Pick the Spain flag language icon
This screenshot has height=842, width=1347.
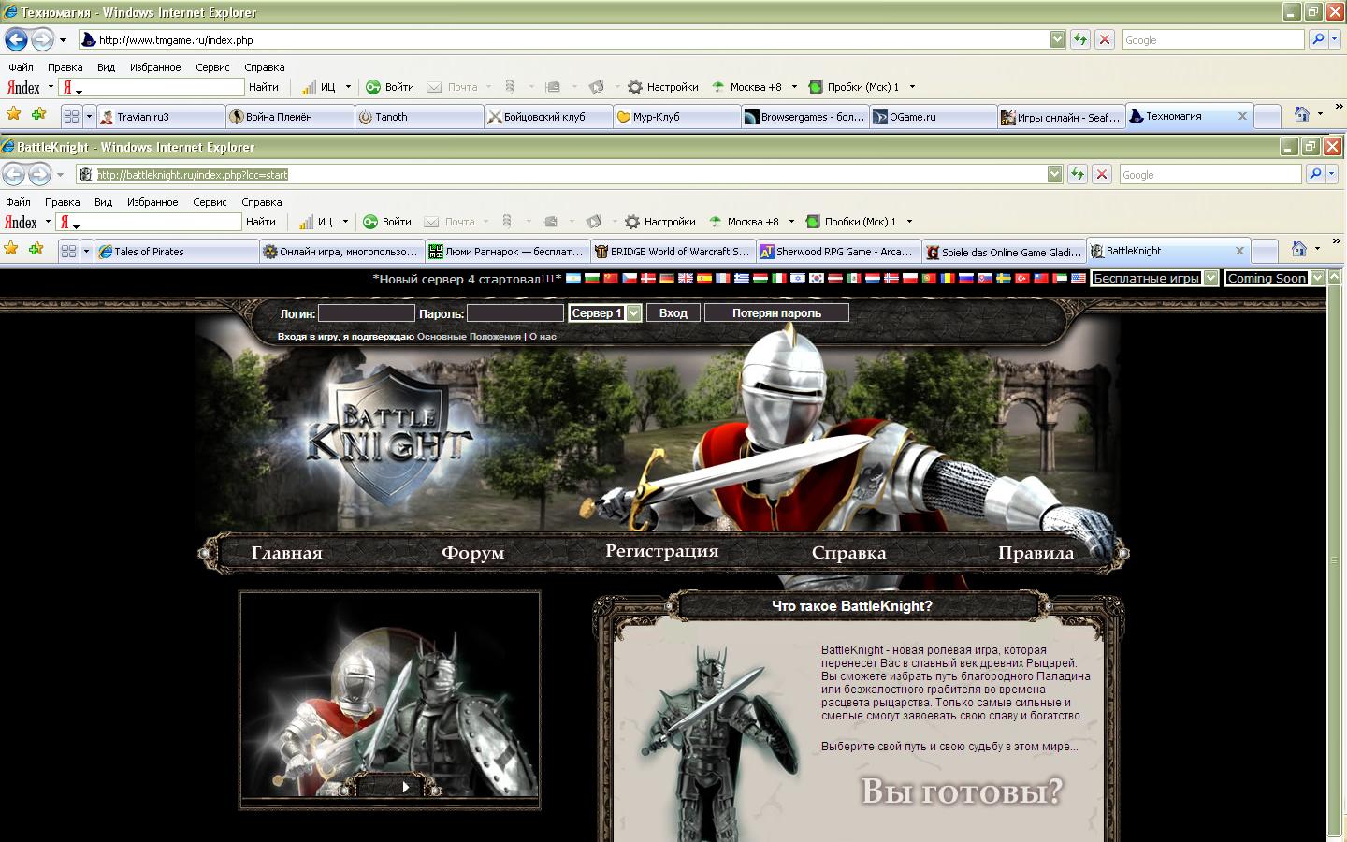[704, 278]
